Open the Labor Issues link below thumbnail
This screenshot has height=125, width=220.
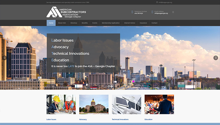pos(51,120)
